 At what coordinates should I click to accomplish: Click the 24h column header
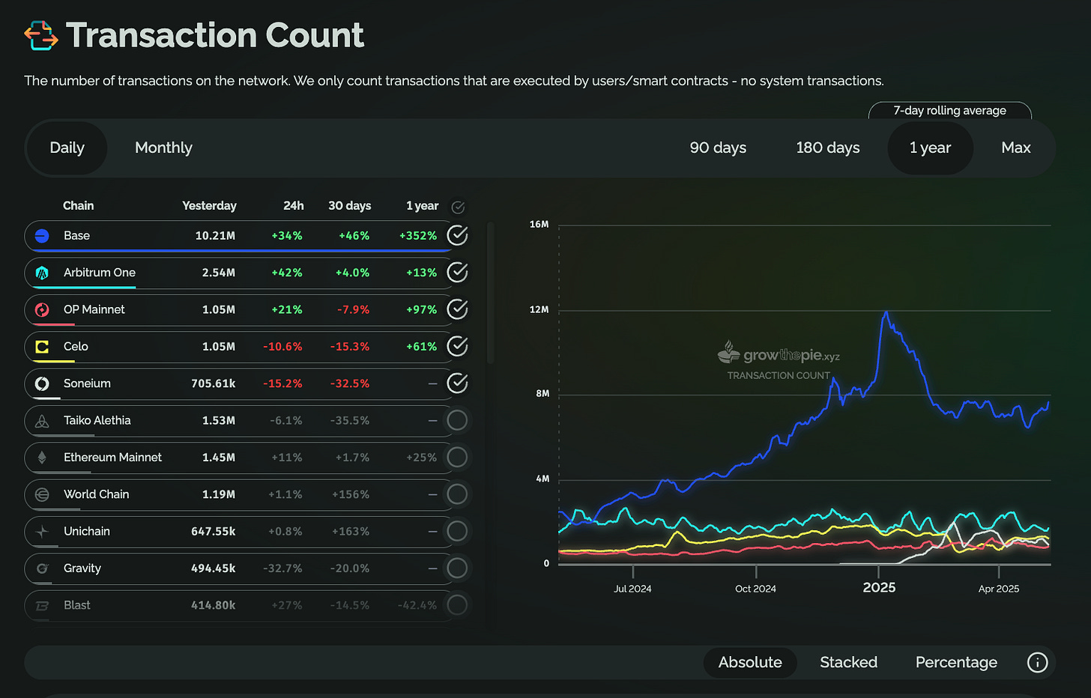294,205
